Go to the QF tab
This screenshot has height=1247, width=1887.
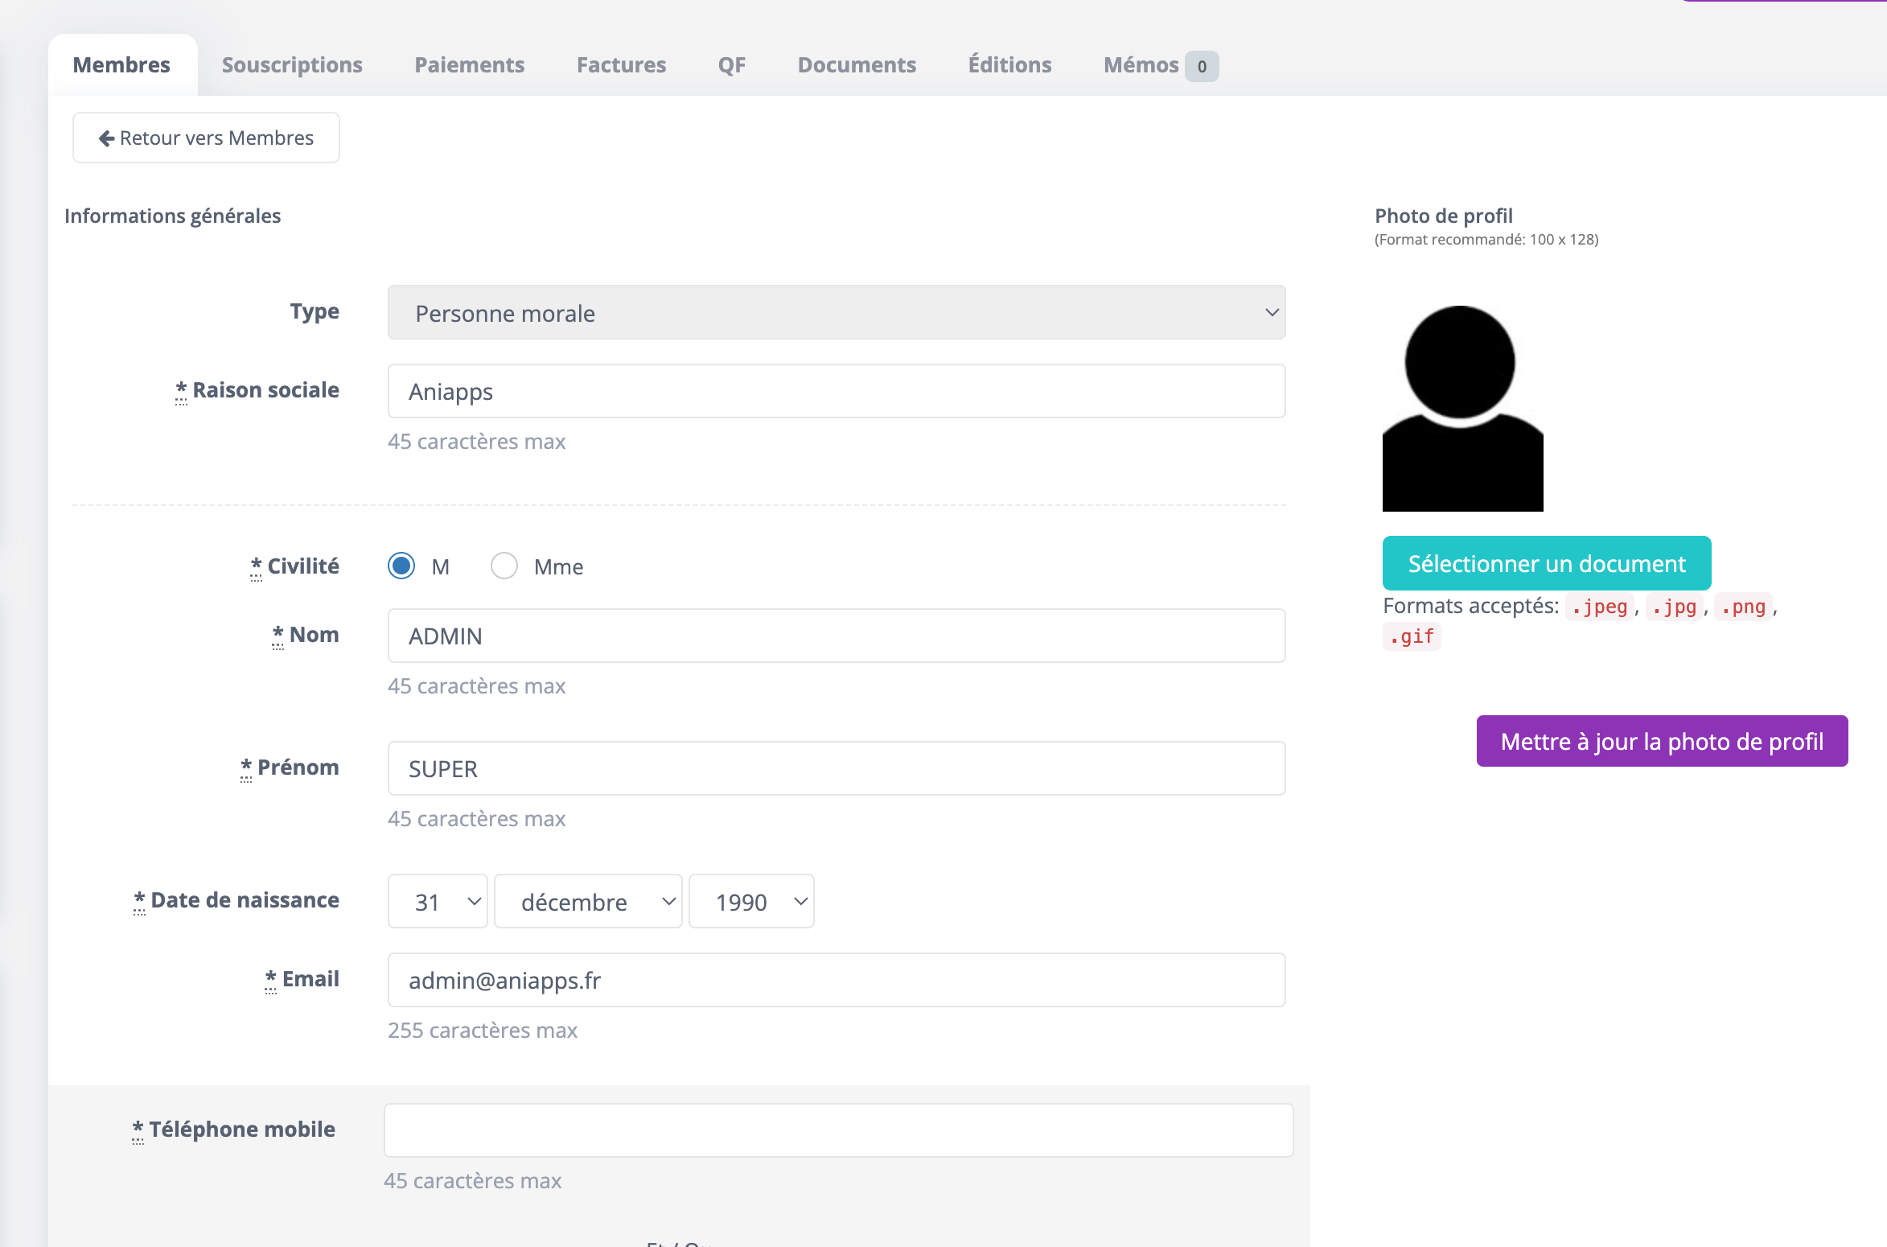tap(732, 64)
